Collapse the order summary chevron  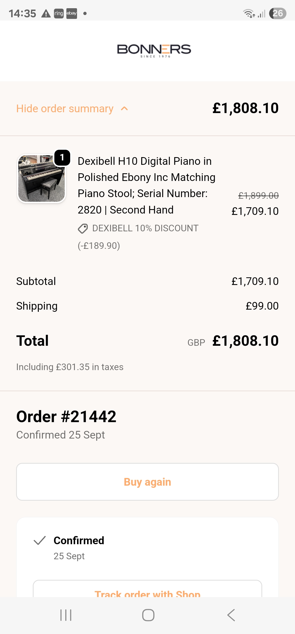pyautogui.click(x=124, y=109)
